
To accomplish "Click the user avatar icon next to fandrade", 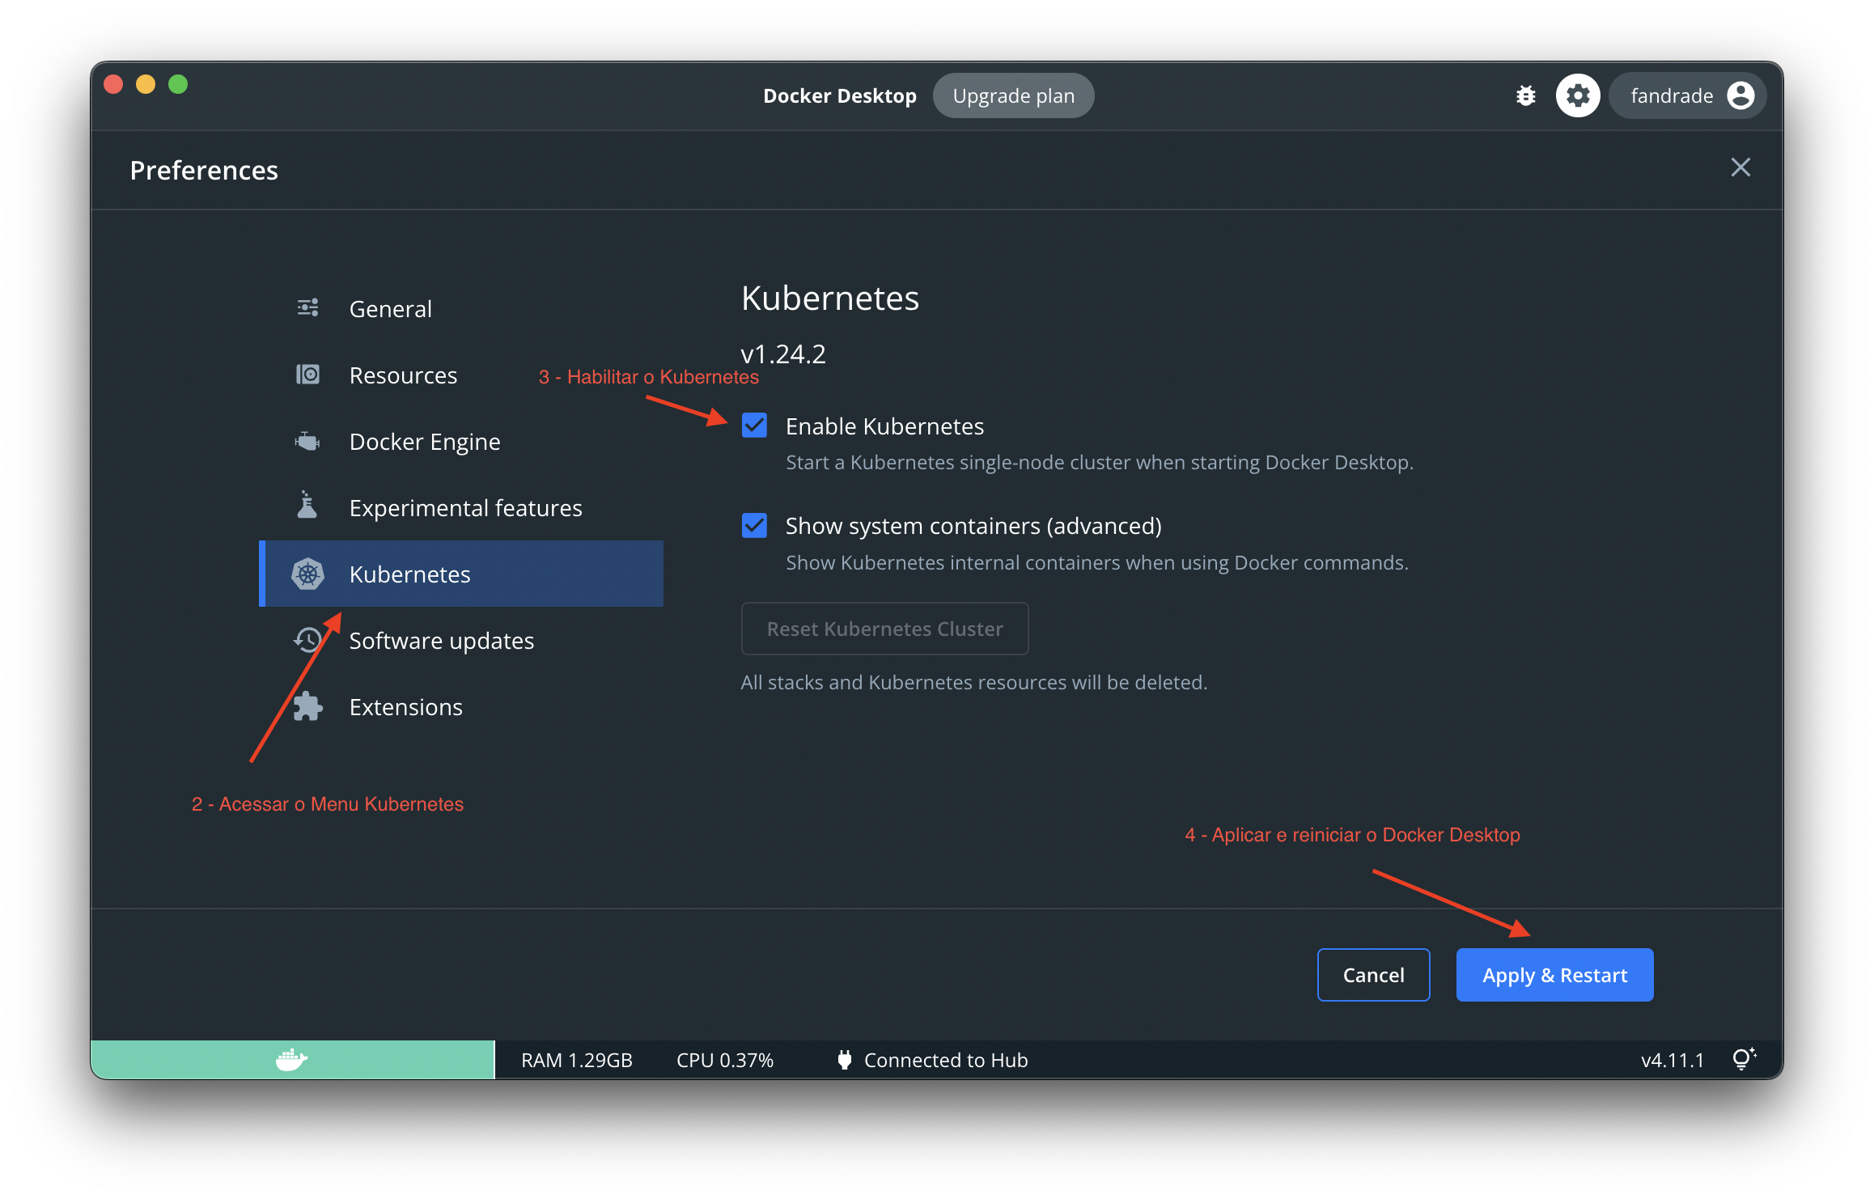I will [x=1740, y=95].
